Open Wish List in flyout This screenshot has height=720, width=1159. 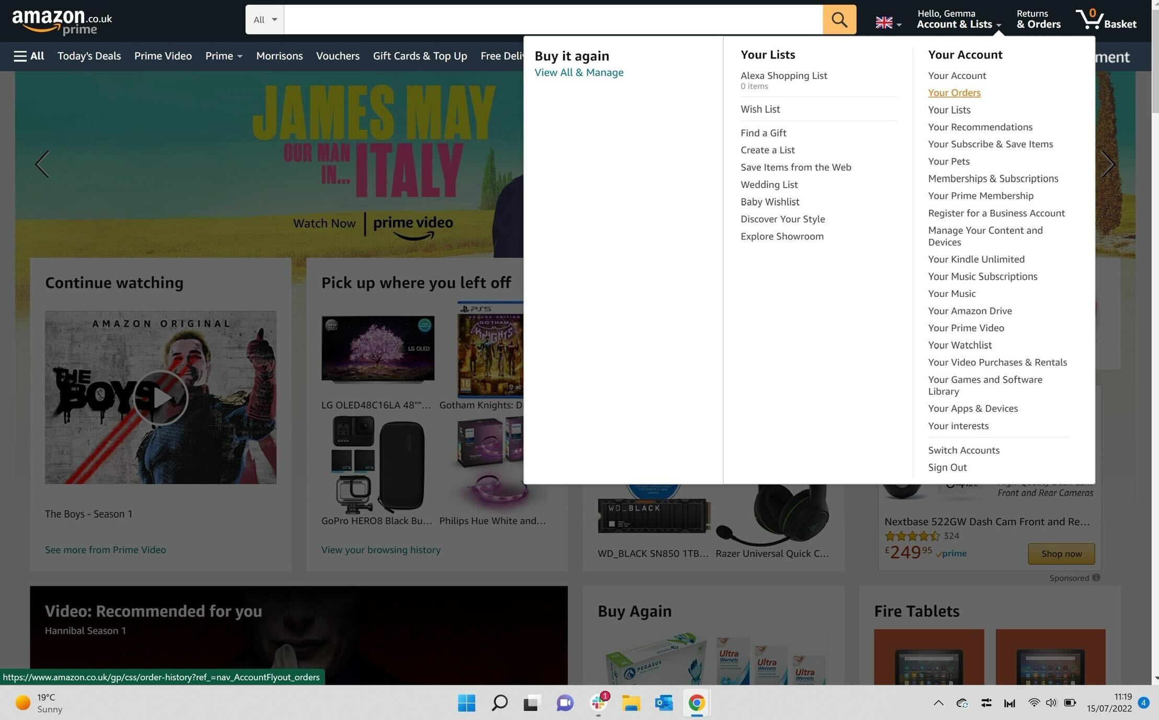(x=760, y=109)
